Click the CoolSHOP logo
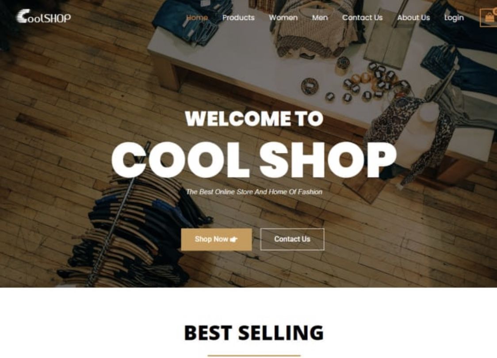 43,16
